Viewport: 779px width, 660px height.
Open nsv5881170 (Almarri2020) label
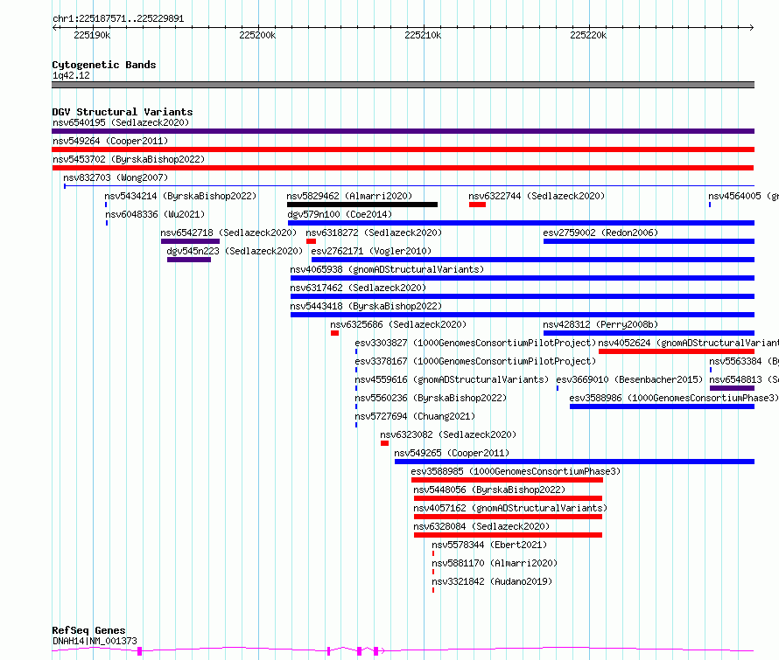coord(495,563)
